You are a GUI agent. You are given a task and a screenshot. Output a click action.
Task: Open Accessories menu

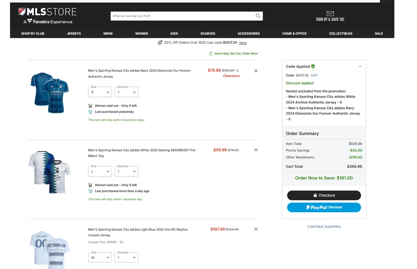tap(249, 34)
